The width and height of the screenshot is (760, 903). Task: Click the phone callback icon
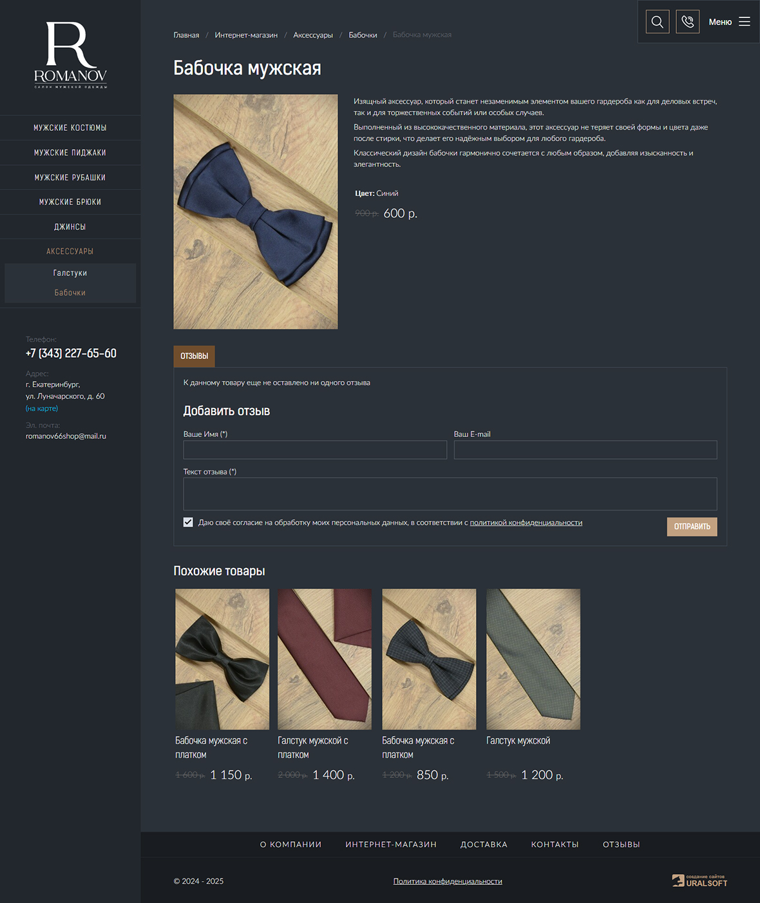tap(687, 22)
